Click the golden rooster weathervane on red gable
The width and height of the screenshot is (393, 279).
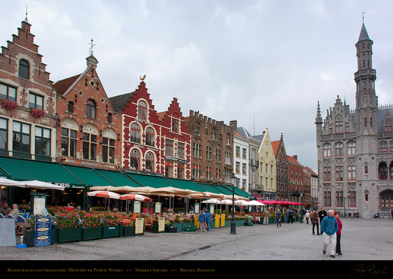143,78
